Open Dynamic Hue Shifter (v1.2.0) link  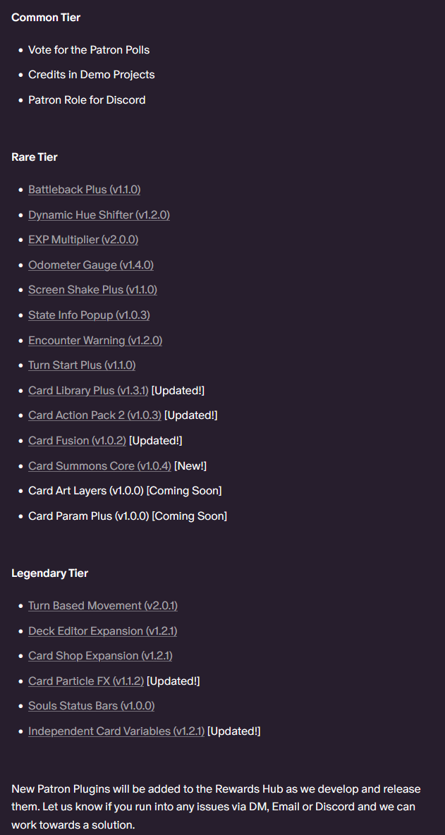(x=99, y=214)
